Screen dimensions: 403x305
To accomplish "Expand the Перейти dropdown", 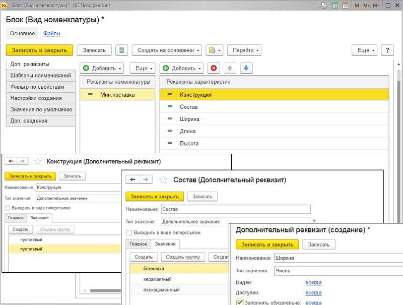I will [x=244, y=50].
